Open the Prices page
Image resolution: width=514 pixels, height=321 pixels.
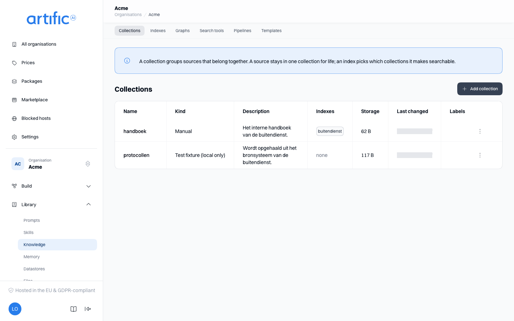(x=51, y=63)
